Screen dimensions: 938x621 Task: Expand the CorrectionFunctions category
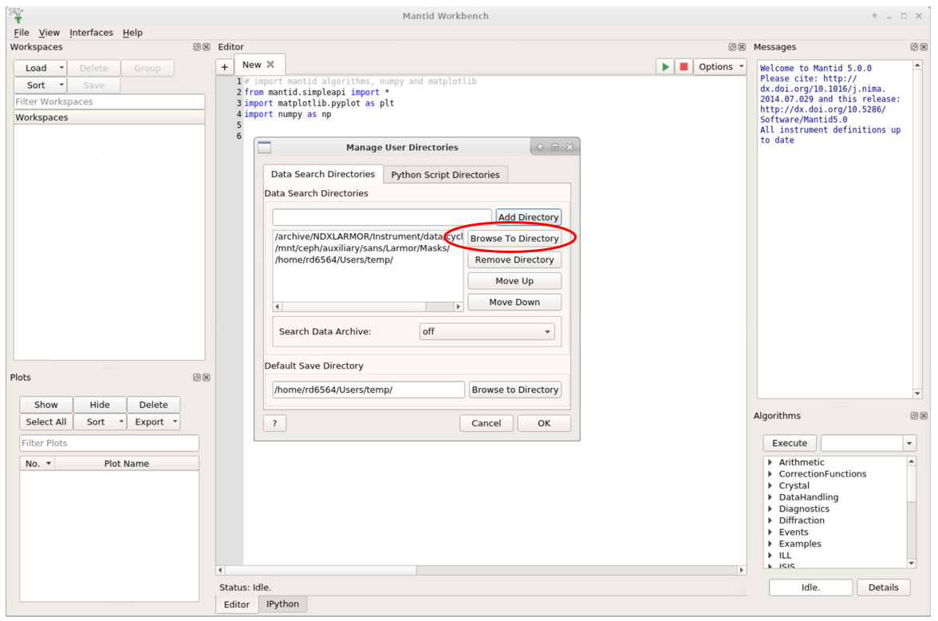pyautogui.click(x=770, y=473)
